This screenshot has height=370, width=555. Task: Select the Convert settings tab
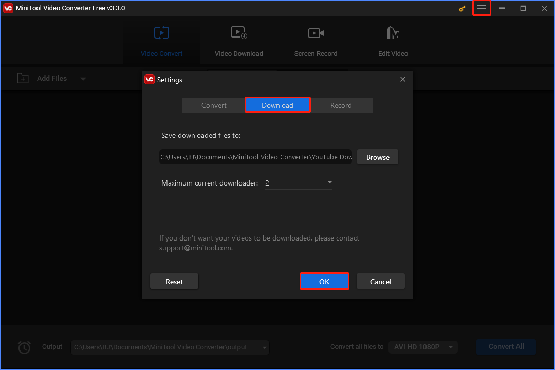point(214,105)
